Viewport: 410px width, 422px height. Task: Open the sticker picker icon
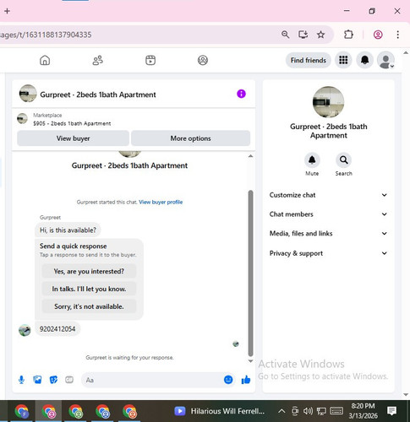[x=53, y=380]
